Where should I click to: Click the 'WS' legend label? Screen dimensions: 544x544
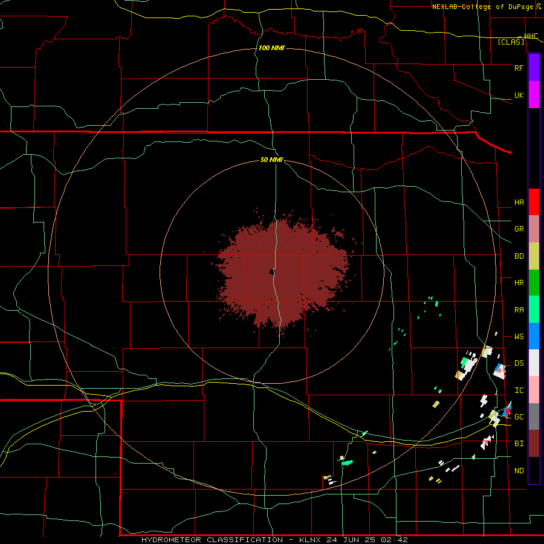(519, 337)
